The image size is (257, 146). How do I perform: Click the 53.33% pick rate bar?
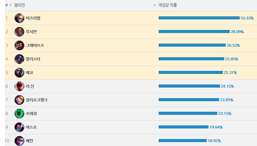(x=199, y=18)
